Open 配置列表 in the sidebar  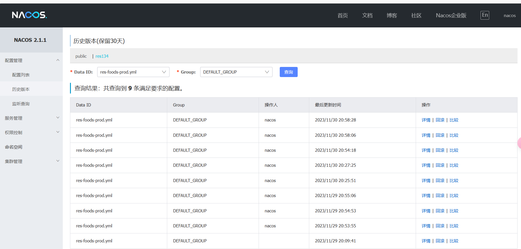(x=21, y=75)
